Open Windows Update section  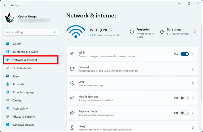point(31,125)
